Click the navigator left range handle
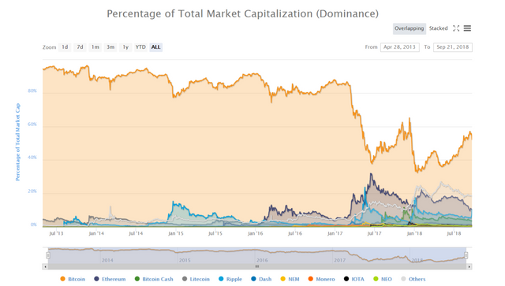 click(x=48, y=255)
